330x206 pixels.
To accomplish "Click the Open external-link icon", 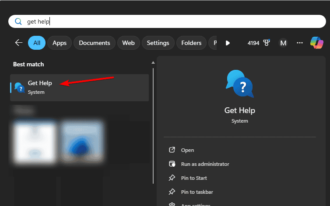I will pyautogui.click(x=172, y=150).
